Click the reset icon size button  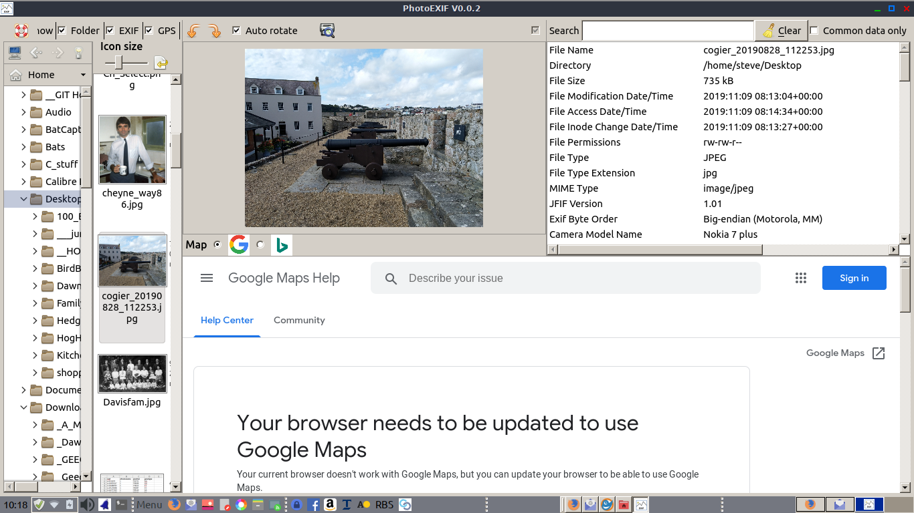pos(161,63)
